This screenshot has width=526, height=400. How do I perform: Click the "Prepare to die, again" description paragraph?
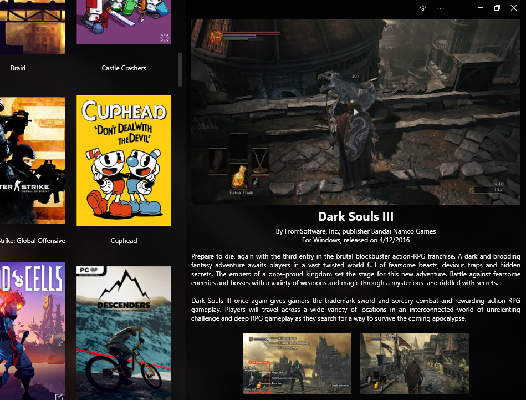356,270
